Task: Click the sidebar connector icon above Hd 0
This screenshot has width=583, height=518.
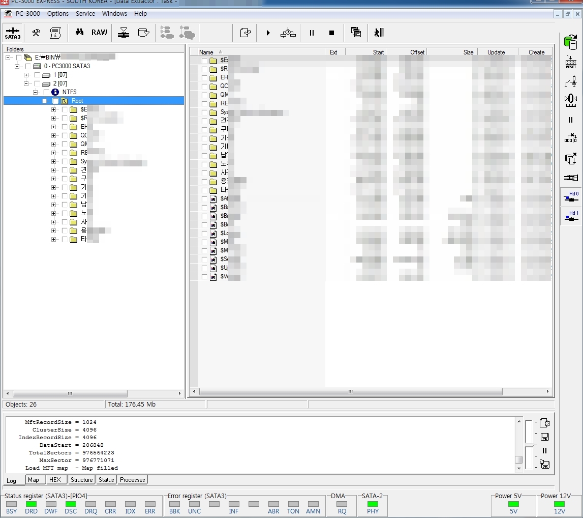Action: (571, 178)
